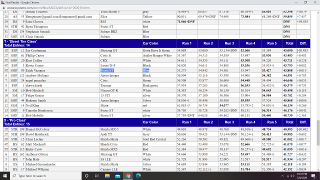The width and height of the screenshot is (320, 180).
Task: Click driver name 'Bob Melville'
Action: click(x=34, y=115)
